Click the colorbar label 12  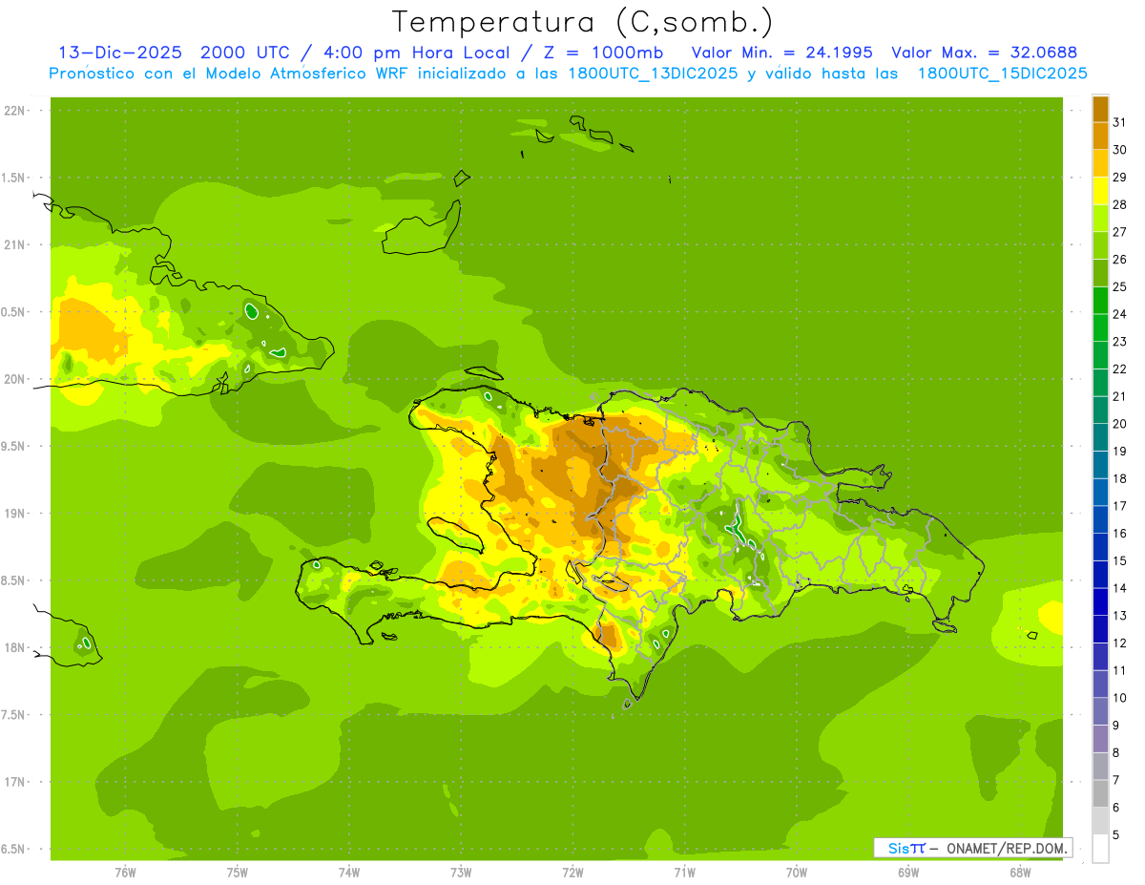[1120, 643]
